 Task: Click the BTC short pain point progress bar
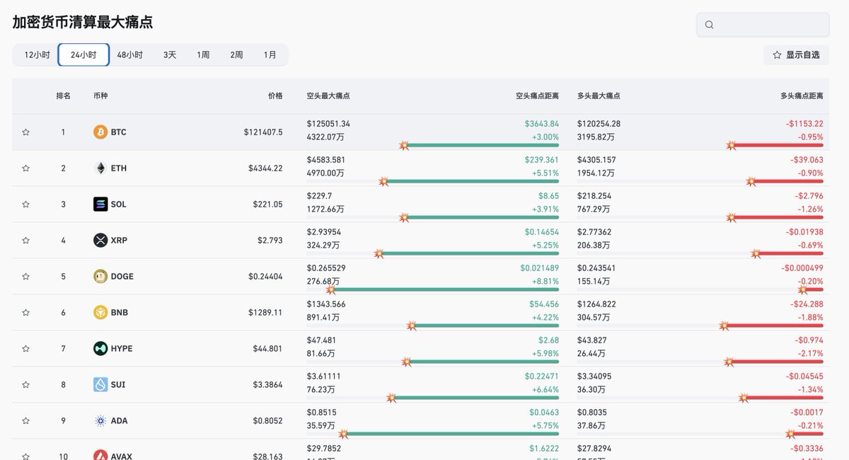coord(481,145)
